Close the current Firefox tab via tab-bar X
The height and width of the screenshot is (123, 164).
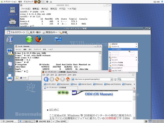134,88
